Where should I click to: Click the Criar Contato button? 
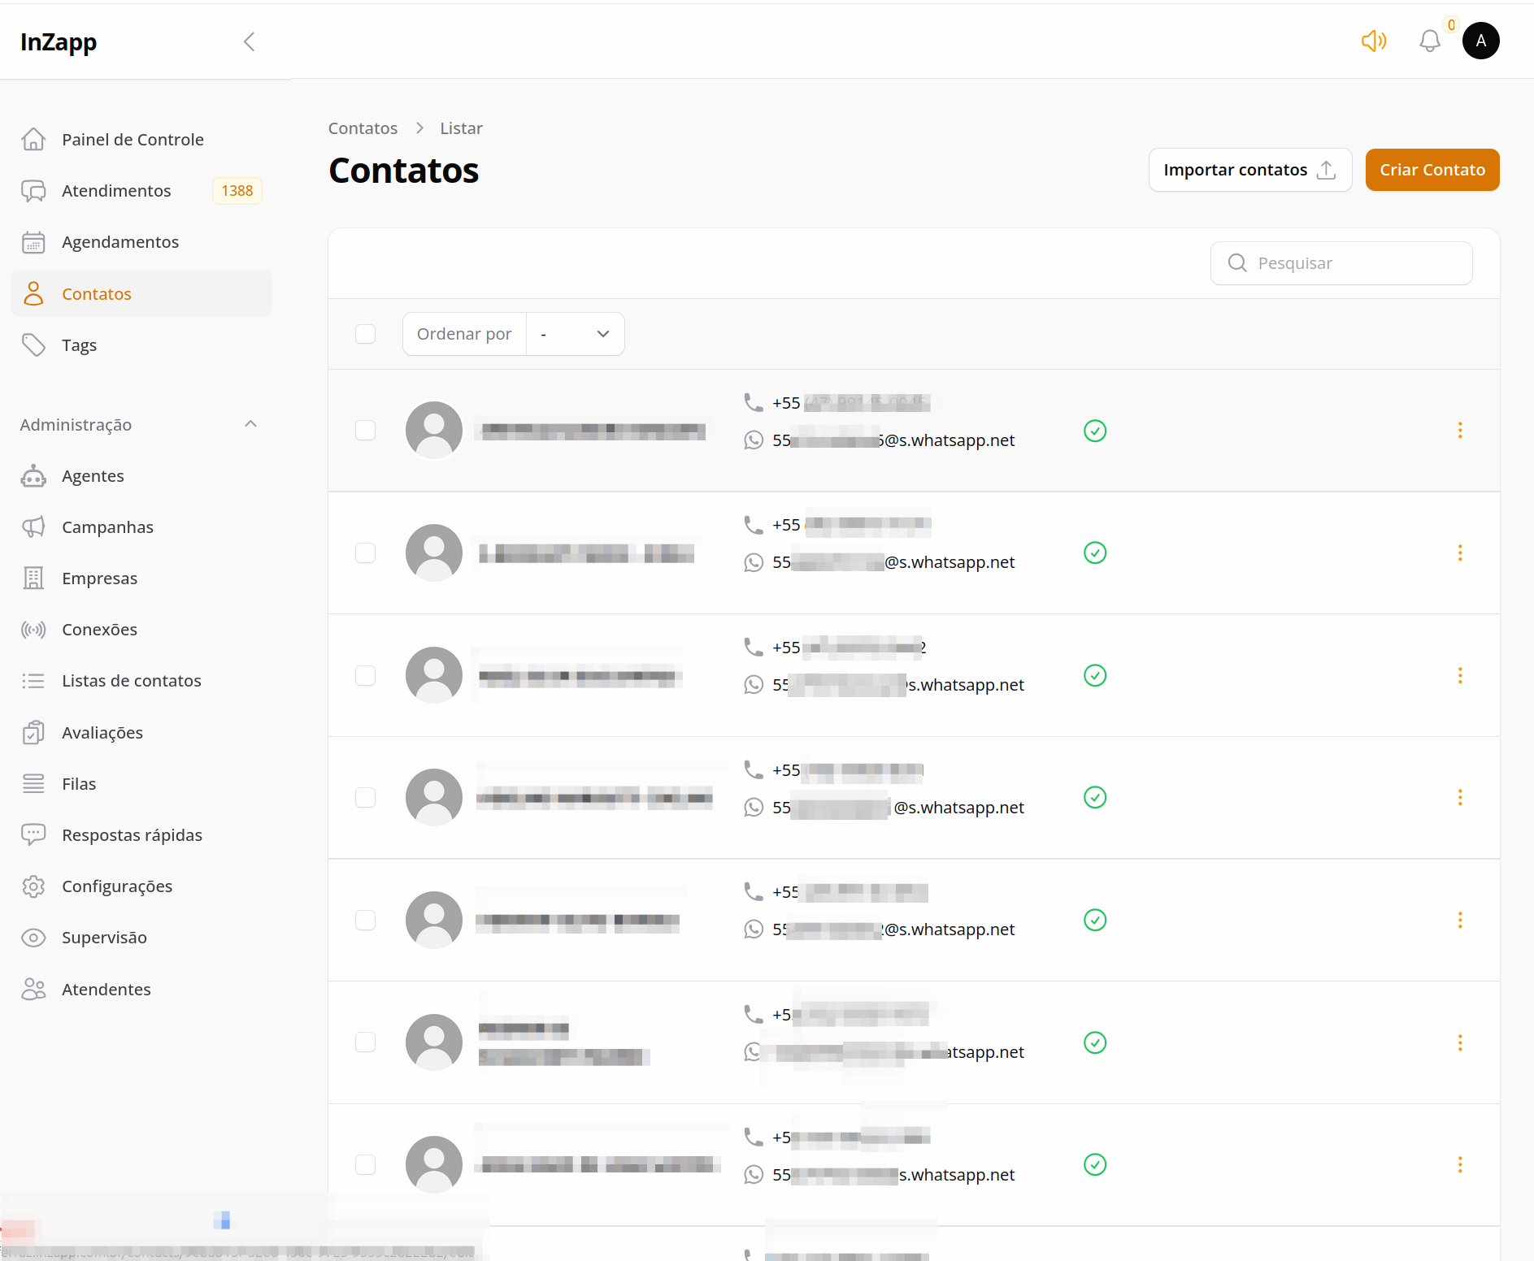(1432, 170)
